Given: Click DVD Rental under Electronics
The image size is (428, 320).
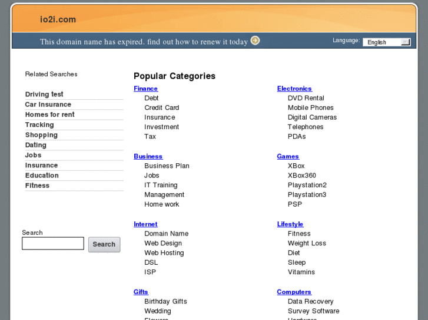Looking at the screenshot, I should [306, 98].
